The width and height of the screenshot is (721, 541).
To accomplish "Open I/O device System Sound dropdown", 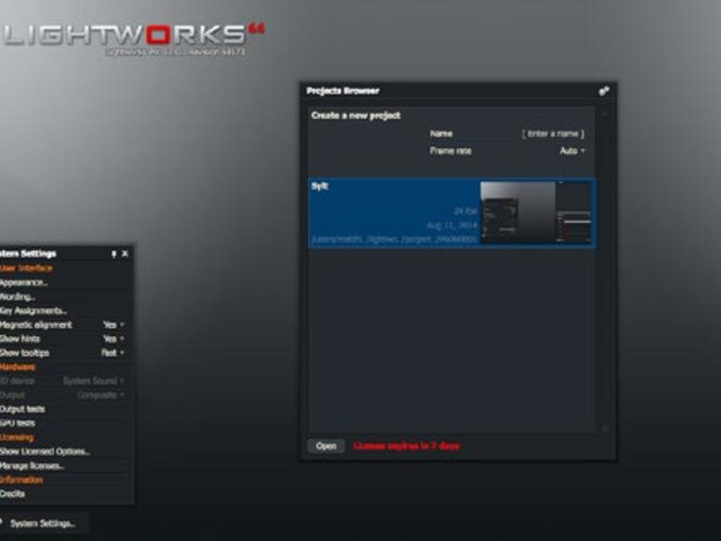I will point(94,381).
